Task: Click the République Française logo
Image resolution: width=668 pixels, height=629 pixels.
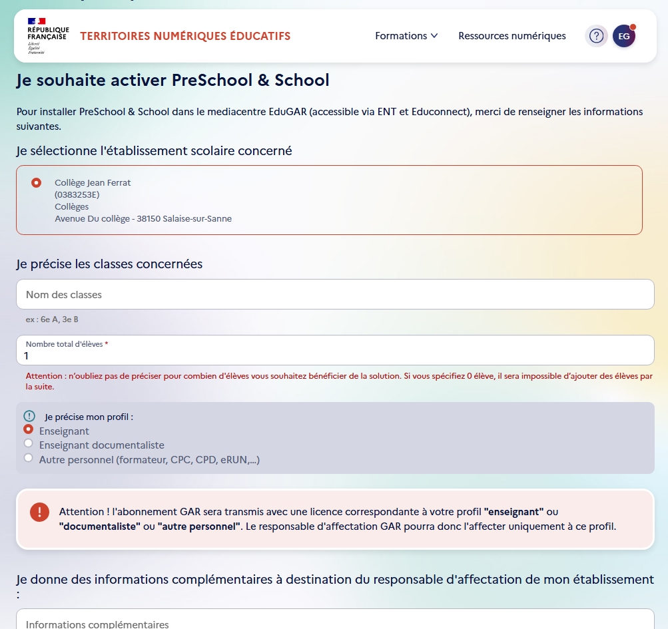Action: [47, 36]
